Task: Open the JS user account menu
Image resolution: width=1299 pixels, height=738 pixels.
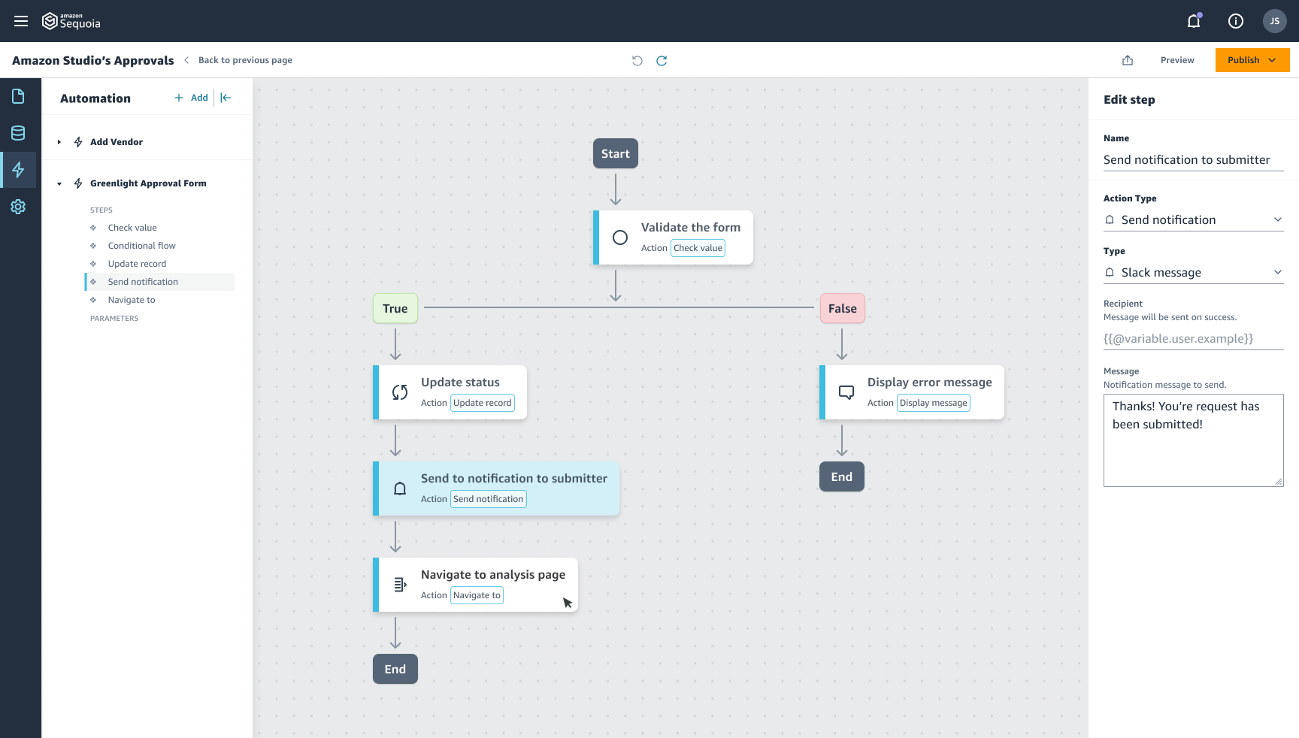Action: pos(1275,21)
